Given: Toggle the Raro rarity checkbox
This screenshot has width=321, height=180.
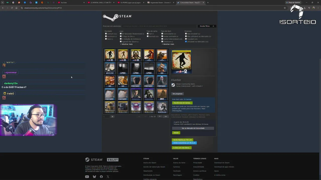Looking at the screenshot, I should pos(106,39).
